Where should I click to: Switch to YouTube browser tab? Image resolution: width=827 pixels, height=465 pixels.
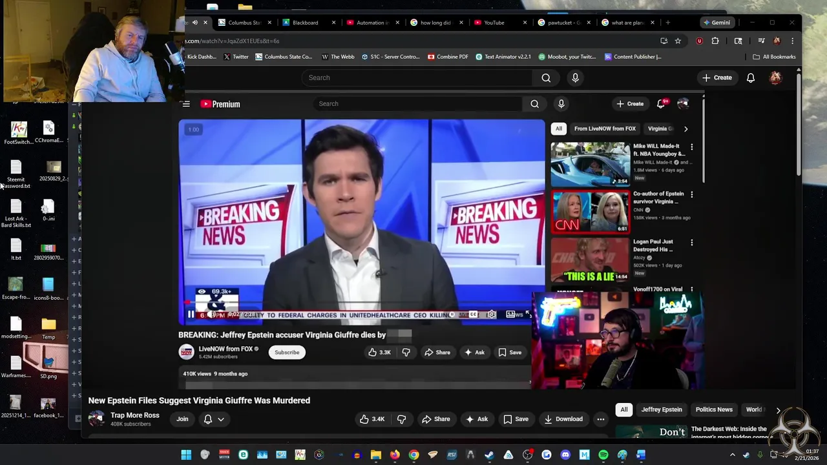[500, 23]
